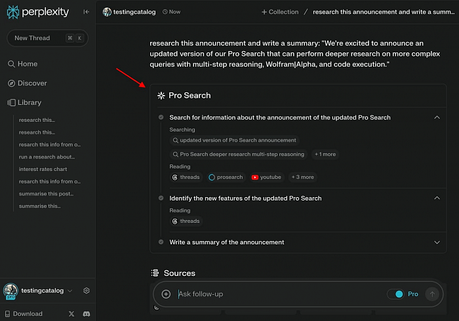This screenshot has width=459, height=321.
Task: Click the Home search magnifier icon
Action: [x=11, y=64]
